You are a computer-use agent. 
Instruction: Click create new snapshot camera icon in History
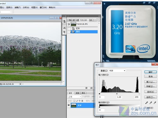click(91, 88)
